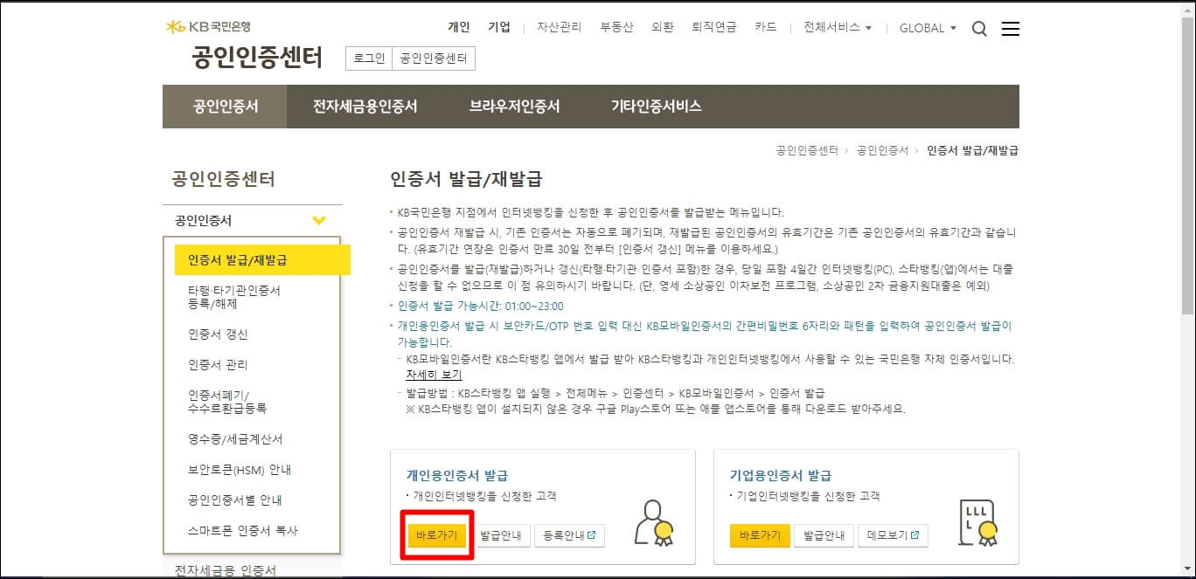Click 공인인증센터 breadcrumb link
Screen dimensions: 1196x579
(x=807, y=150)
